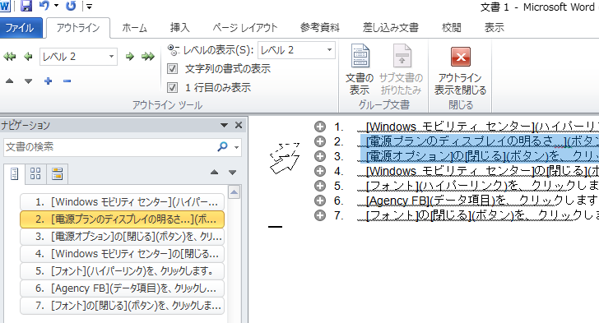Click the Promote left arrow icon
Screen dimensions: 599x323
click(x=28, y=57)
